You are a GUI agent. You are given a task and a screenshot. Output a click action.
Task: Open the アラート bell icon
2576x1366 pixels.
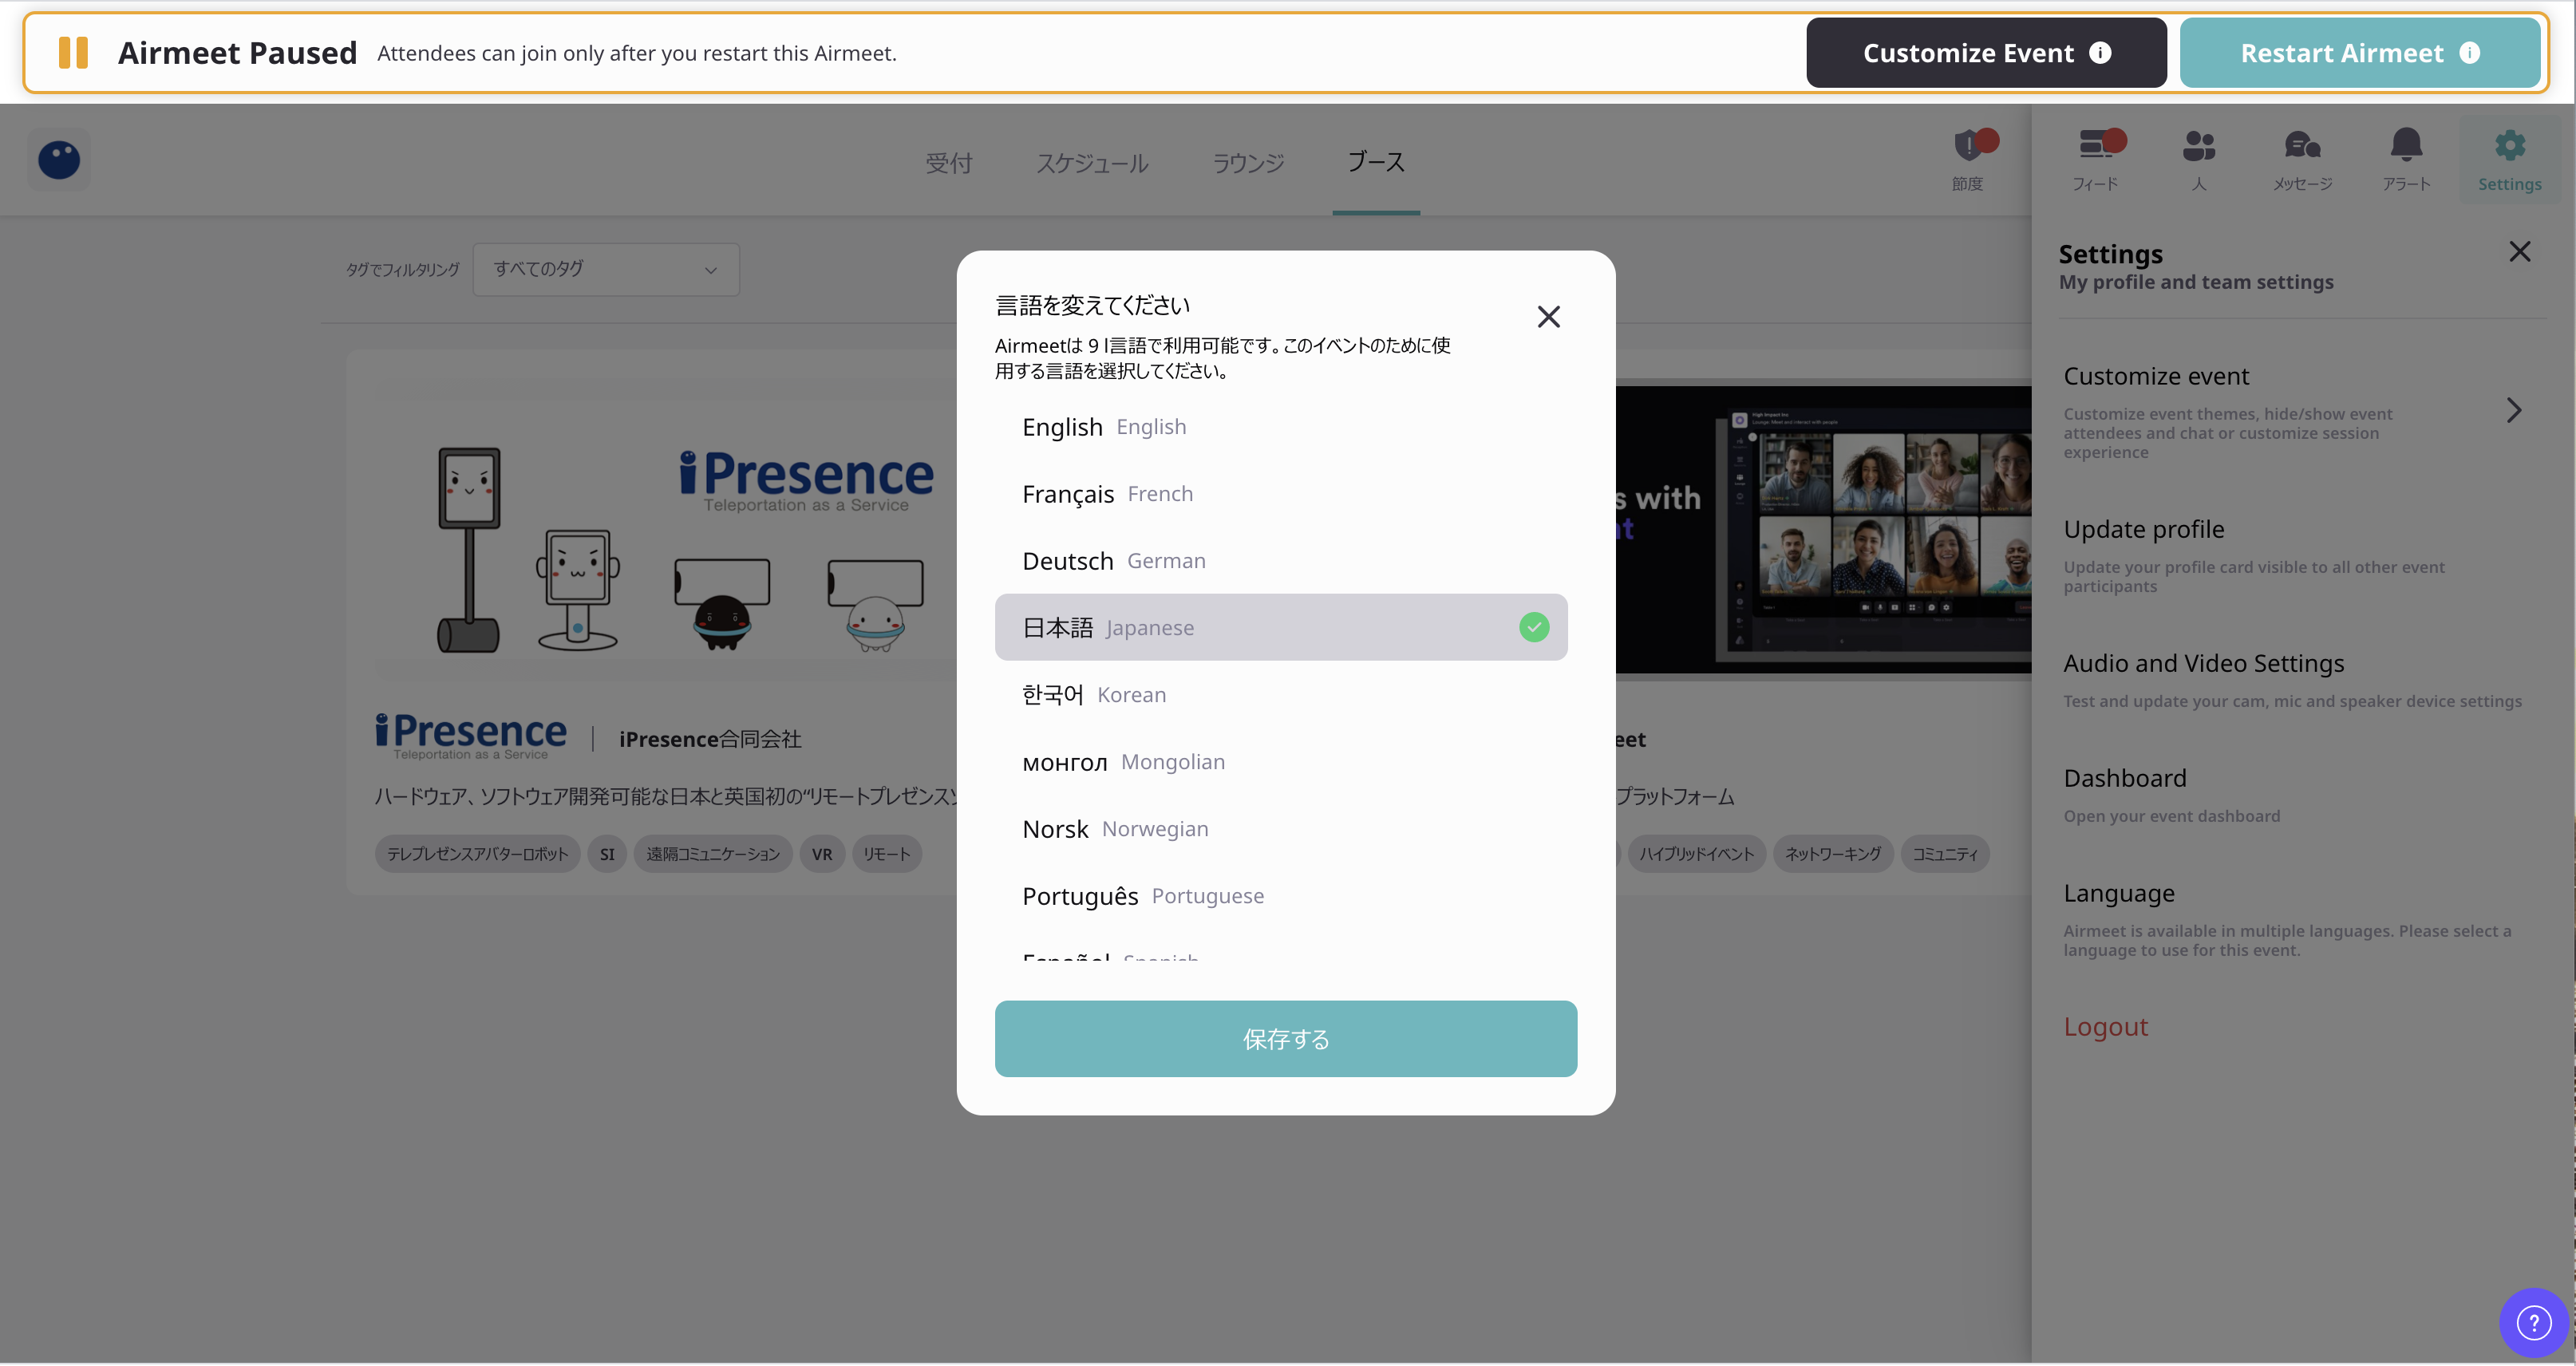click(x=2406, y=146)
